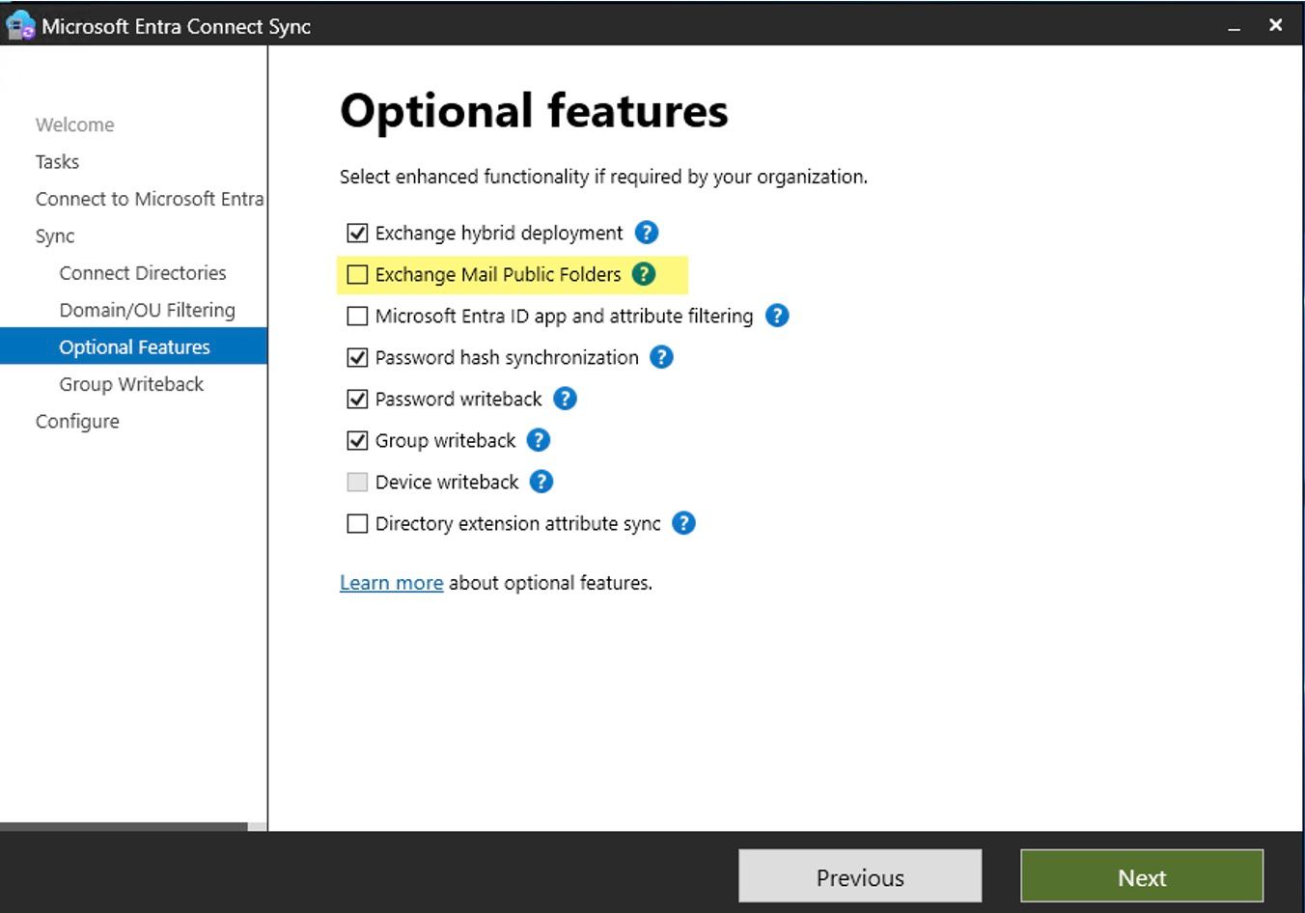Enable Directory extension attribute sync
1305x913 pixels.
pos(357,523)
